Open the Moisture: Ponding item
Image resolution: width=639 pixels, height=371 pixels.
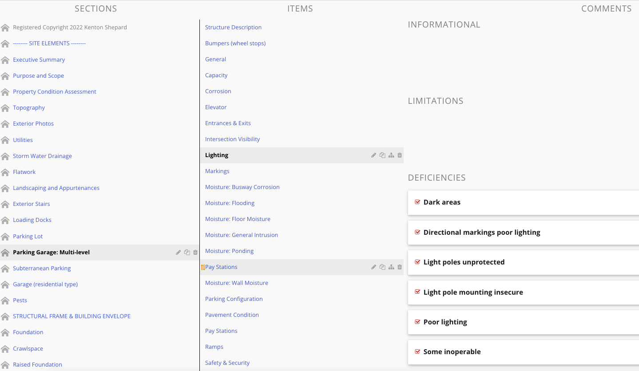pos(229,251)
